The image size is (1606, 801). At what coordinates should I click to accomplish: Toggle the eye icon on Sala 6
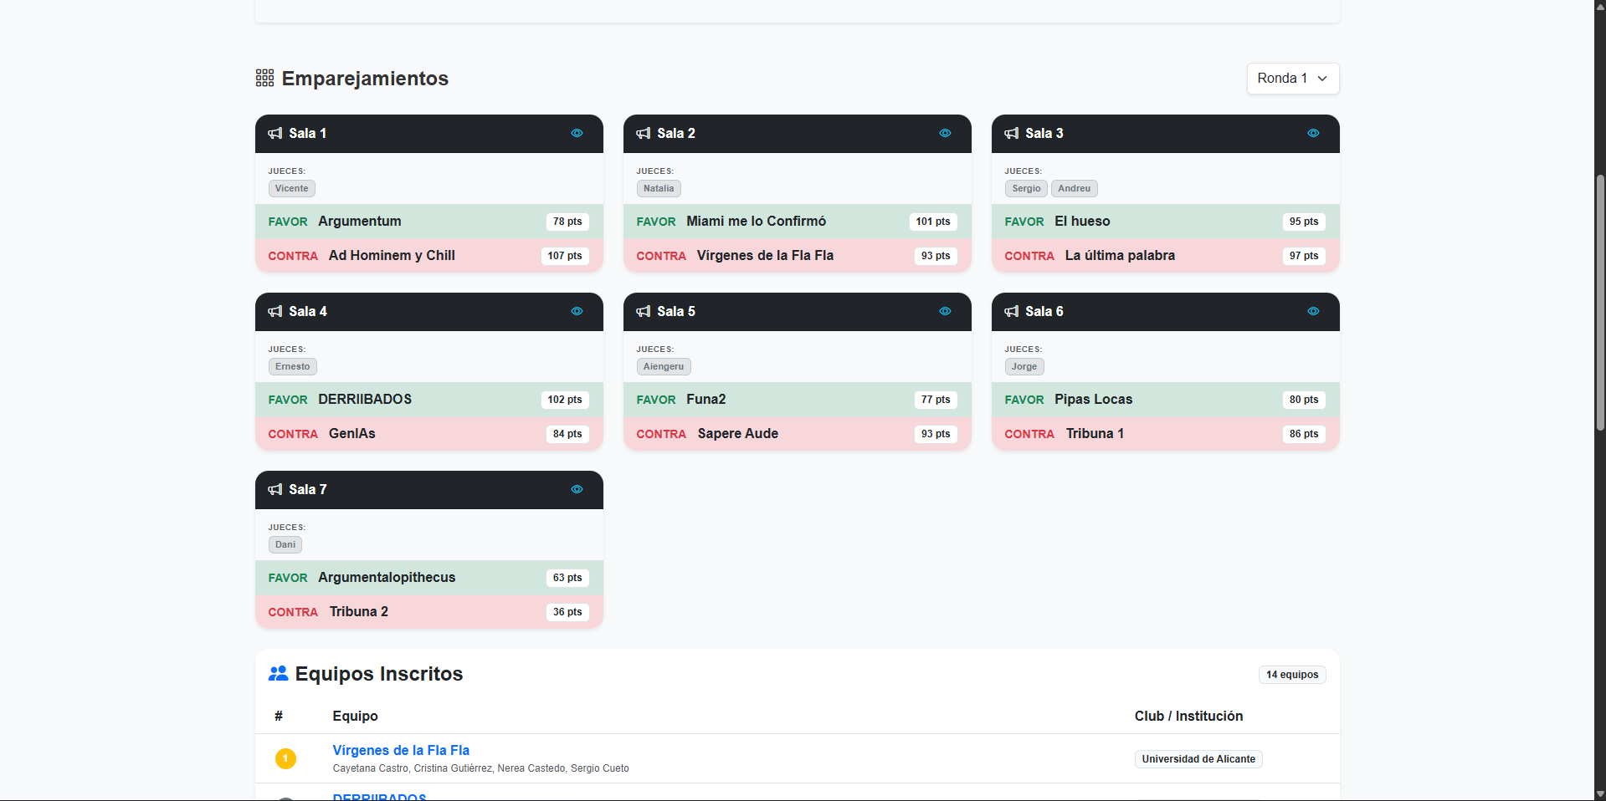tap(1313, 311)
